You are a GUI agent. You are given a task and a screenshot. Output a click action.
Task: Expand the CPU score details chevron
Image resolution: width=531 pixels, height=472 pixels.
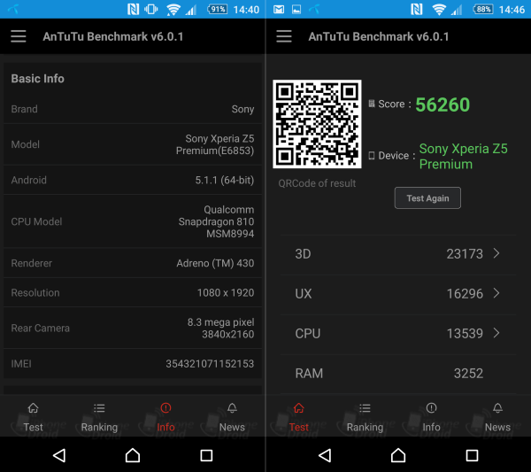[x=496, y=333]
